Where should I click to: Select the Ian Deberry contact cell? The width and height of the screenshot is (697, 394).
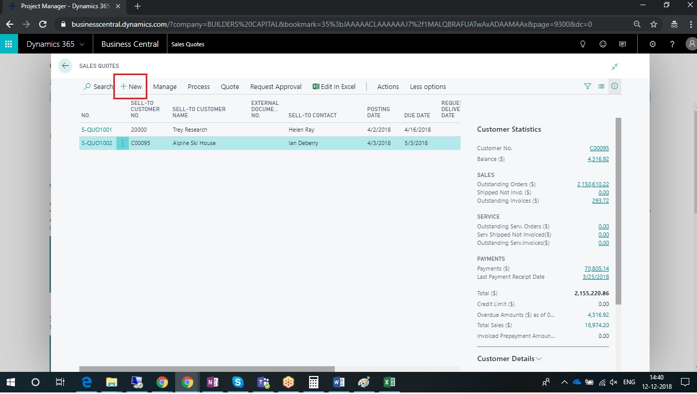(303, 143)
